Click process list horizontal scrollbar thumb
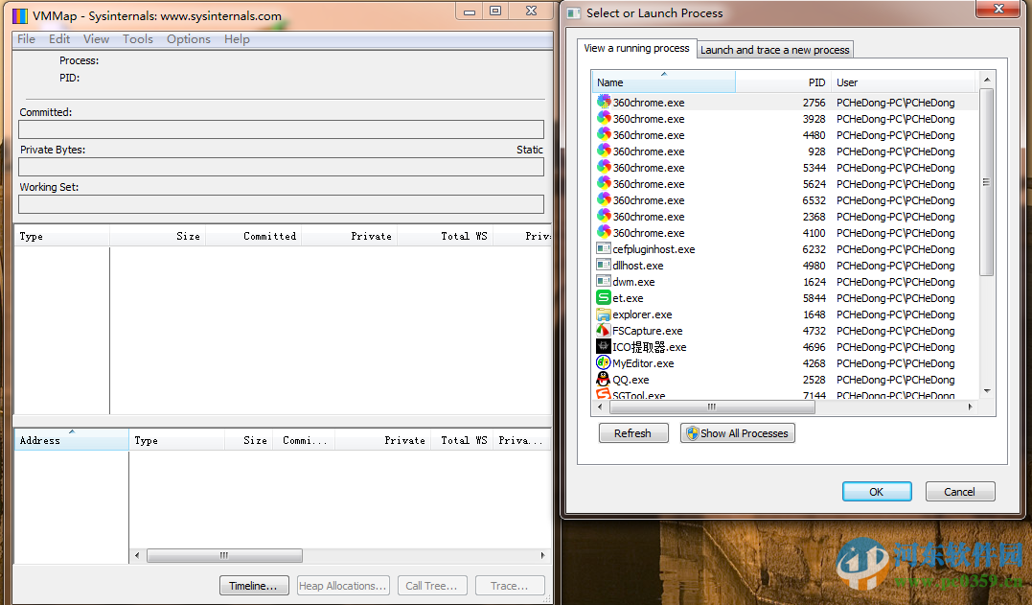Image resolution: width=1032 pixels, height=605 pixels. (x=712, y=407)
